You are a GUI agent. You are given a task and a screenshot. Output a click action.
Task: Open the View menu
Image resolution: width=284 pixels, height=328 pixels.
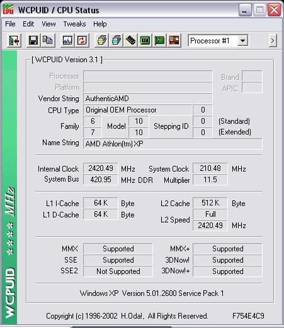pyautogui.click(x=48, y=24)
